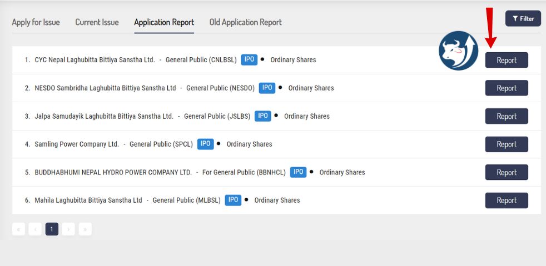Screen dimensions: 546x266
Task: Click General Public (NESDO) text
Action: coord(220,88)
